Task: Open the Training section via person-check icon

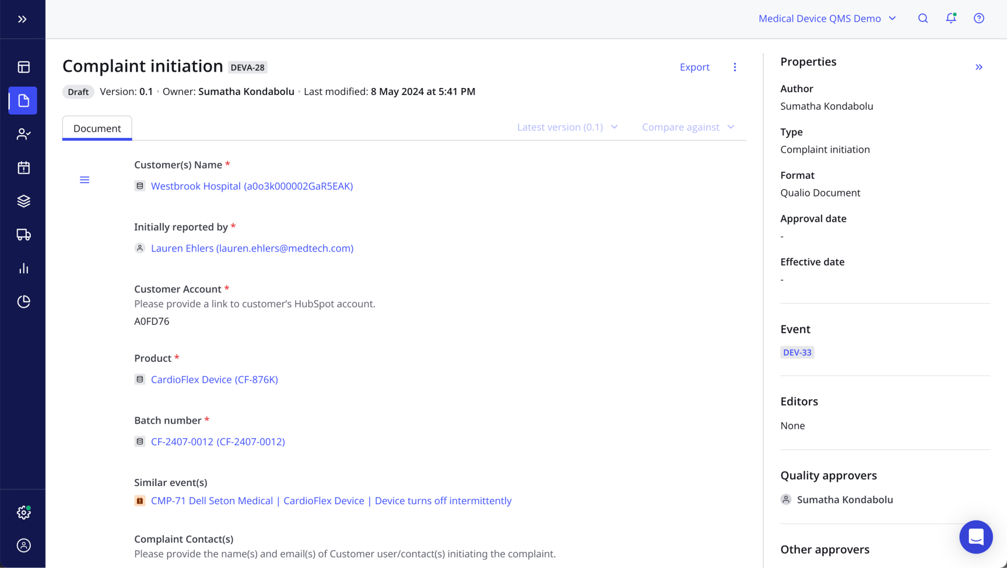Action: pyautogui.click(x=23, y=134)
